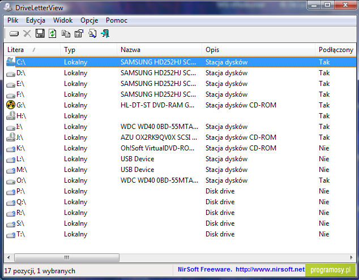This screenshot has width=359, height=280.
Task: Click the Tak value in H:\ row
Action: [x=324, y=116]
